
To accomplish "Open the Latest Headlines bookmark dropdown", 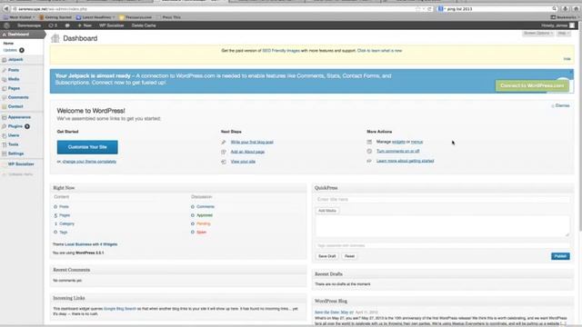I will (x=95, y=17).
